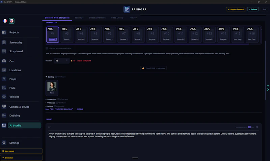This screenshot has width=270, height=161.
Task: Expand the Décors section
Action: [x=46, y=106]
